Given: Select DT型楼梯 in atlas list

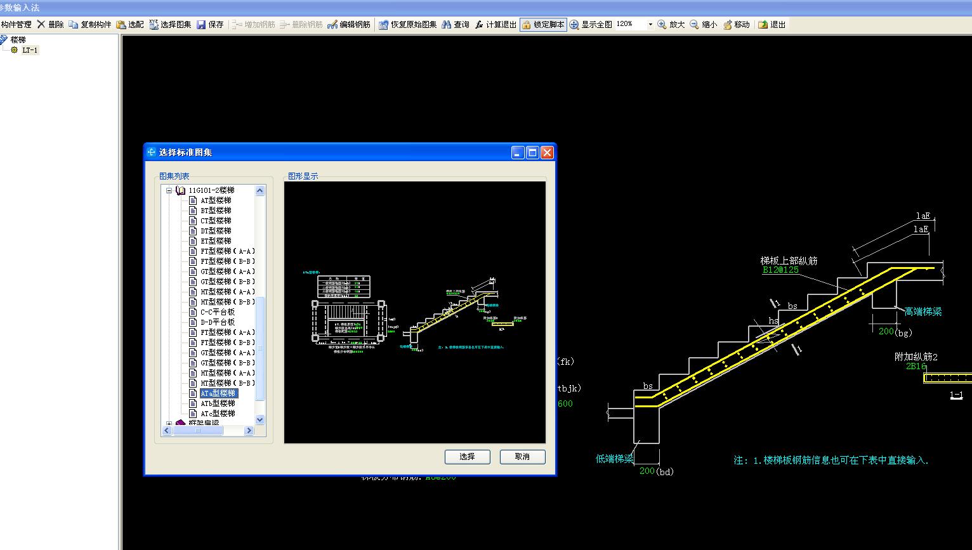Looking at the screenshot, I should click(216, 231).
